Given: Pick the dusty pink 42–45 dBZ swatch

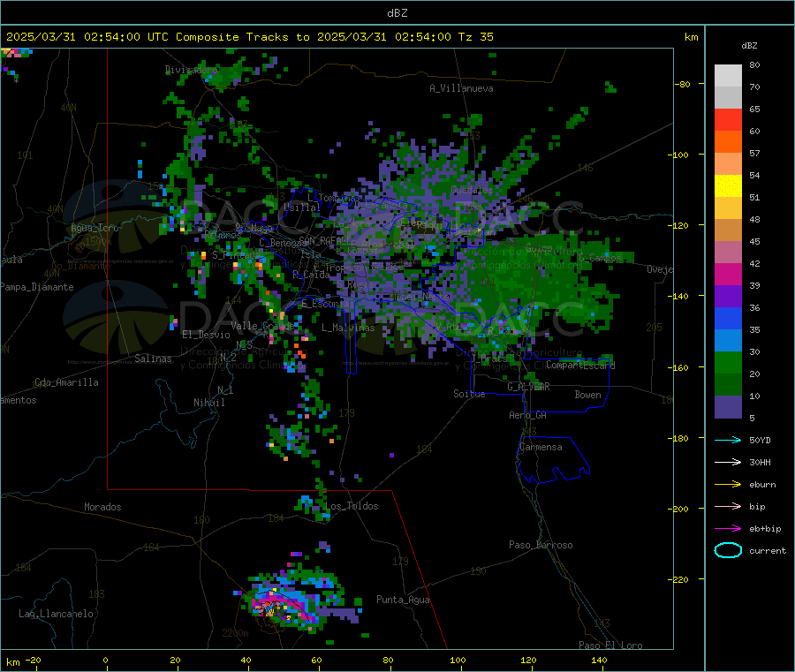Looking at the screenshot, I should [x=728, y=253].
